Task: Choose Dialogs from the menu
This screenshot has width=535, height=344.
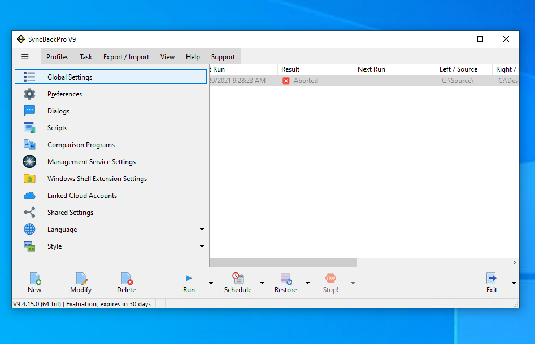Action: point(111,111)
